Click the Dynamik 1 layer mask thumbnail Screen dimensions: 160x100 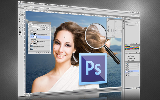[35, 37]
